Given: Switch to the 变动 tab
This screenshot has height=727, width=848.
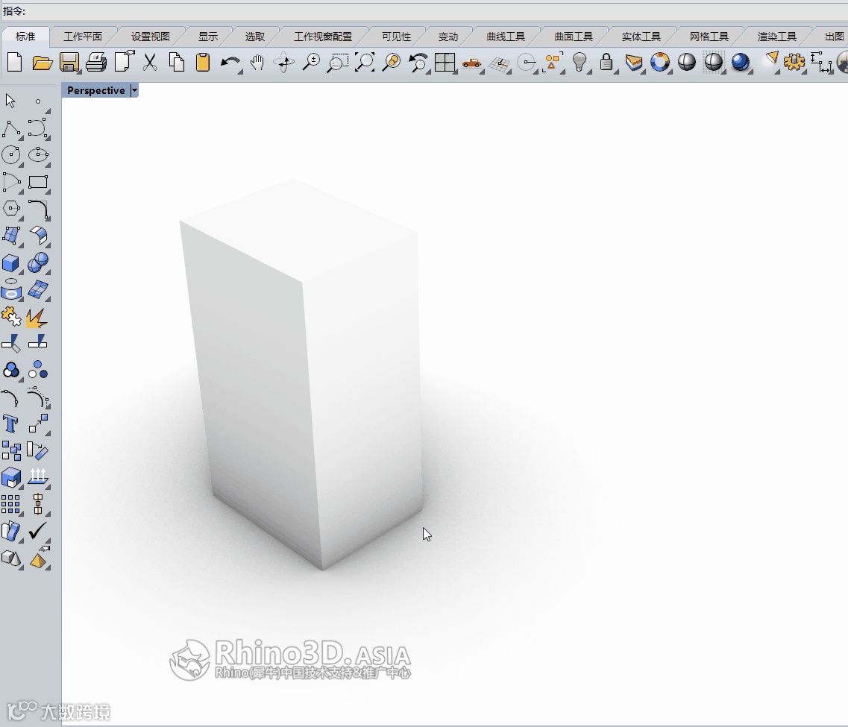Looking at the screenshot, I should [x=447, y=37].
